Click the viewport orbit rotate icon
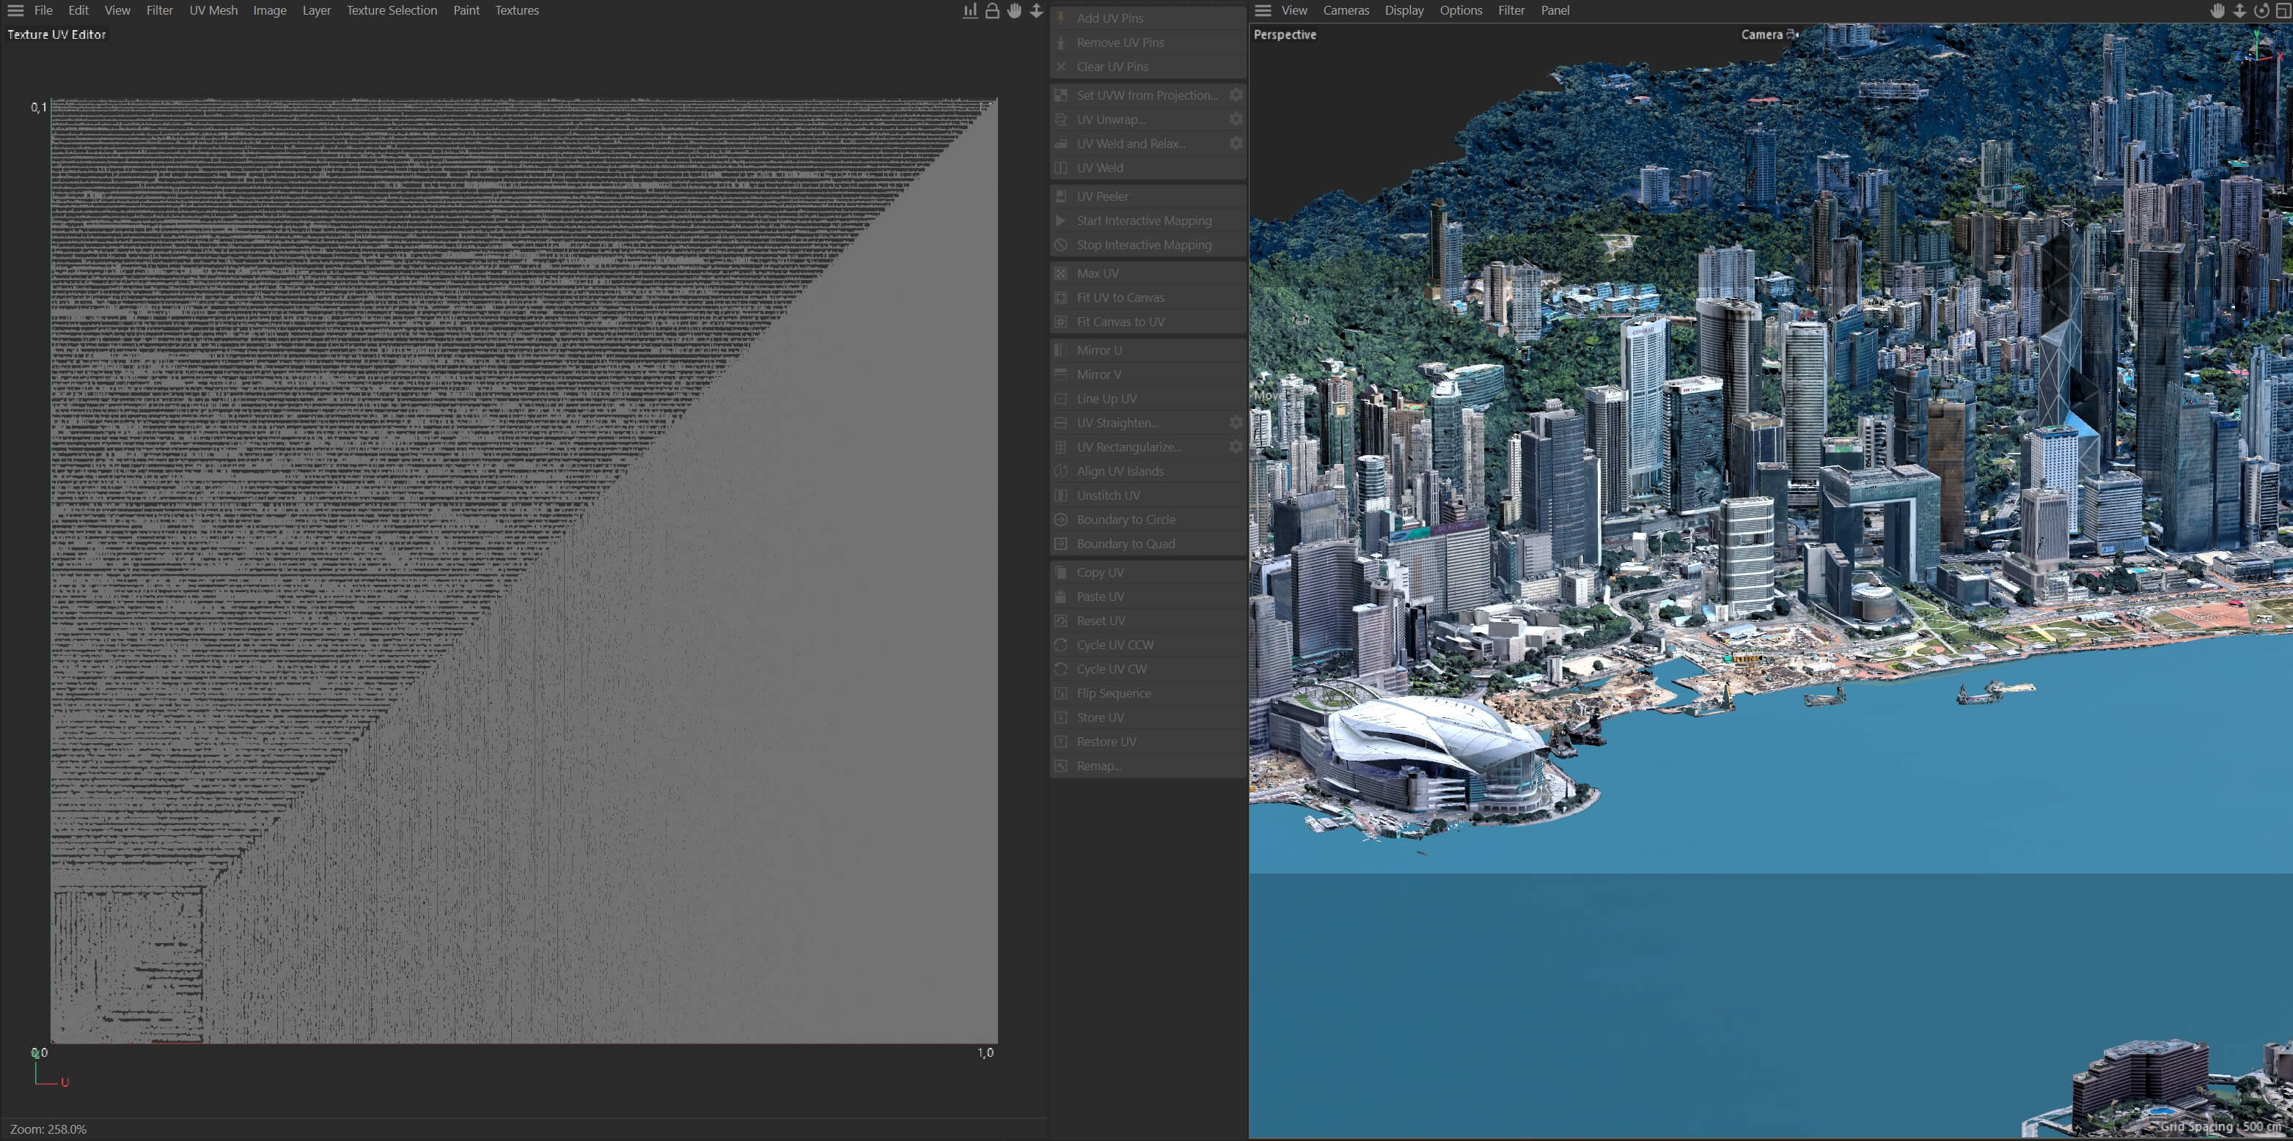 click(x=2262, y=11)
